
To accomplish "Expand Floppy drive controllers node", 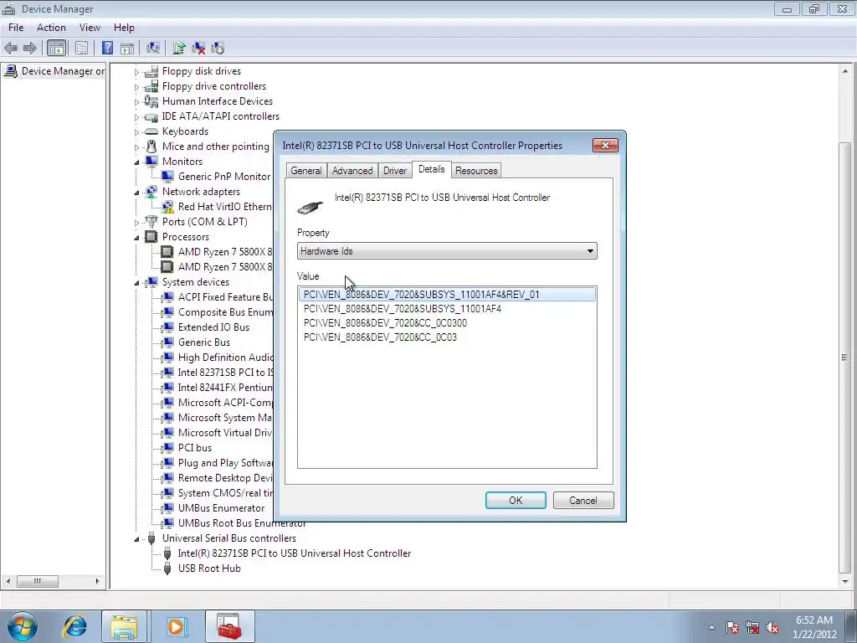I will pos(136,87).
